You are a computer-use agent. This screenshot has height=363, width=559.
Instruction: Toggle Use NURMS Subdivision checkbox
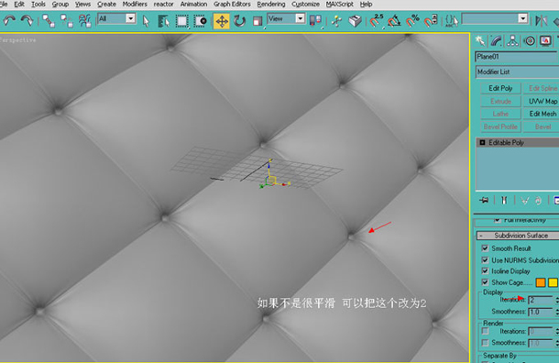click(485, 259)
